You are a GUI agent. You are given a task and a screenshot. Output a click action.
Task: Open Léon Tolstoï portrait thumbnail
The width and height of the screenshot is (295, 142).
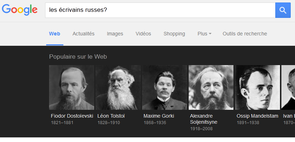[x=118, y=88]
